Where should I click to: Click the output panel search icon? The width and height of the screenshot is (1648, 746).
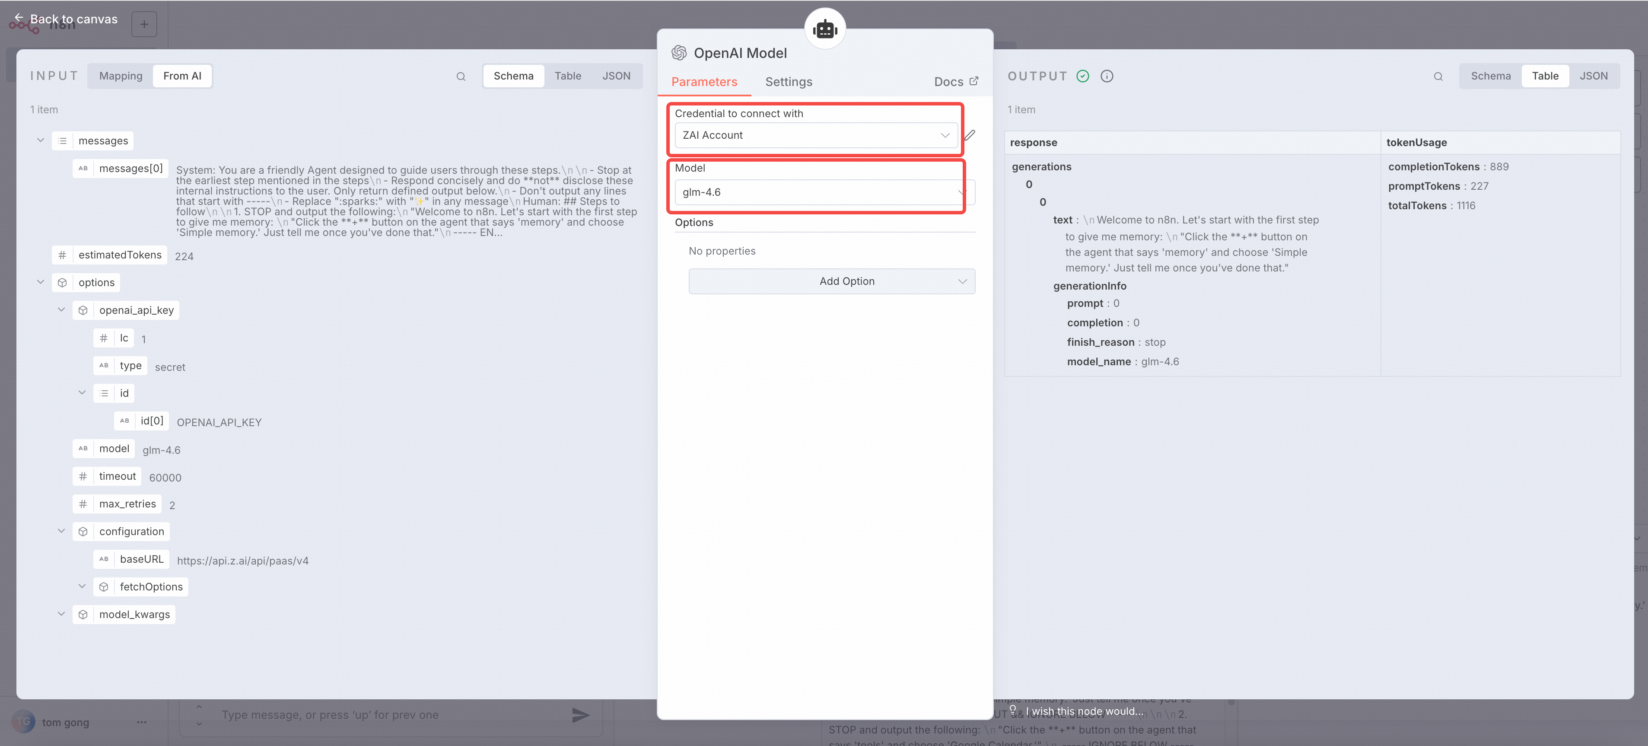point(1438,76)
